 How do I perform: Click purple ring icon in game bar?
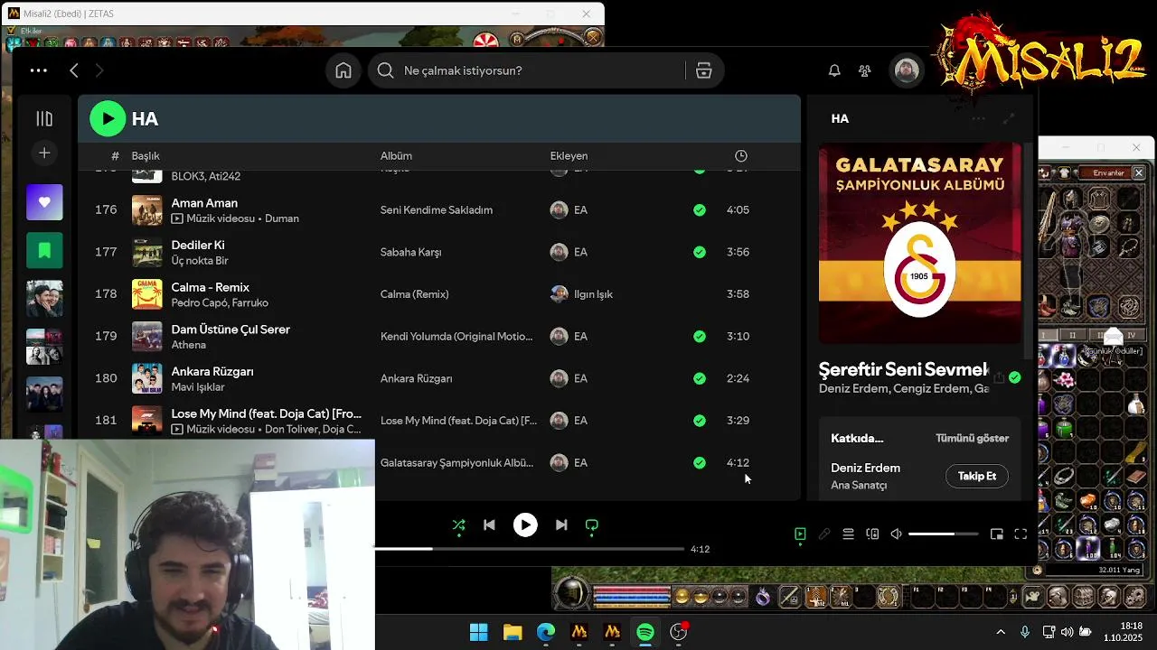click(x=763, y=597)
